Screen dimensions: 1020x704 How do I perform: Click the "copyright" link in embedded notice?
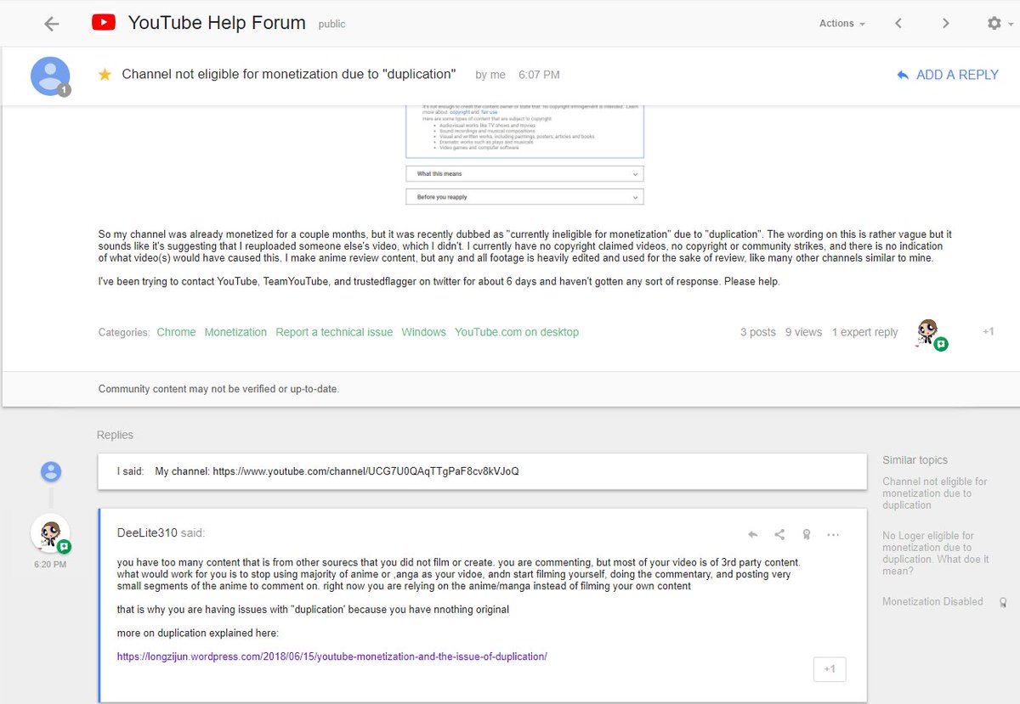459,111
